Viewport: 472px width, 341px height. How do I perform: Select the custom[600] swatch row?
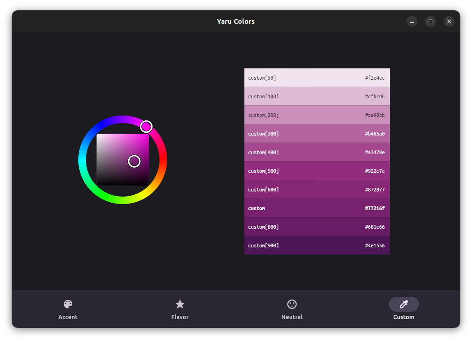317,190
